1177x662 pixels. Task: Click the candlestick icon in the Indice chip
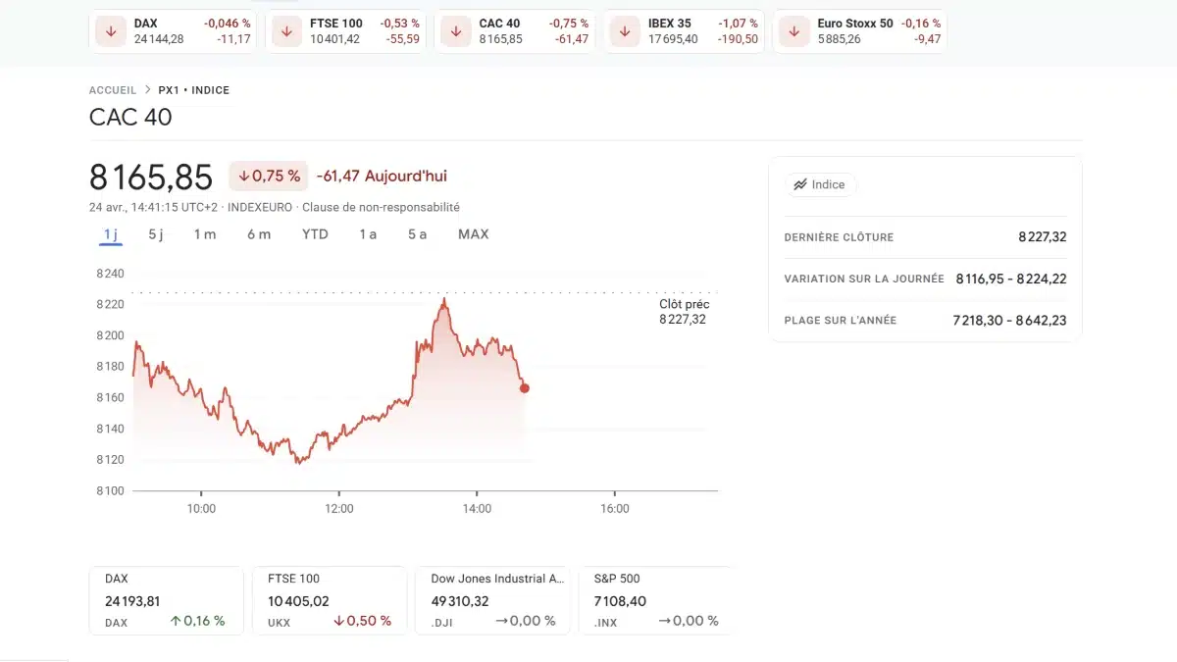click(x=800, y=184)
